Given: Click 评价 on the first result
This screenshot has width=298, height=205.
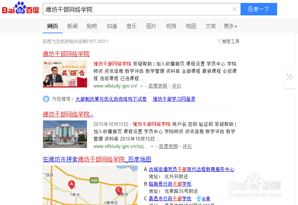Looking at the screenshot, I should pyautogui.click(x=176, y=86).
